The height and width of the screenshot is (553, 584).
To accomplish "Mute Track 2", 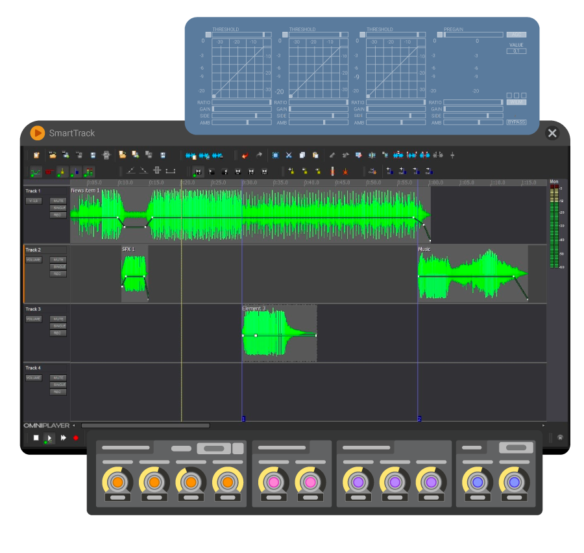I will (x=58, y=259).
